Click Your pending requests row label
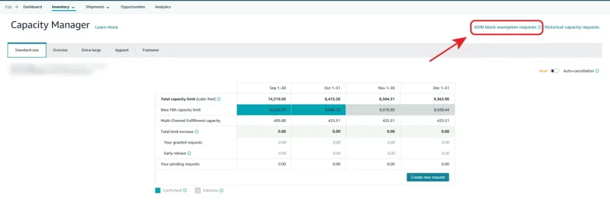This screenshot has height=203, width=610. [x=180, y=164]
